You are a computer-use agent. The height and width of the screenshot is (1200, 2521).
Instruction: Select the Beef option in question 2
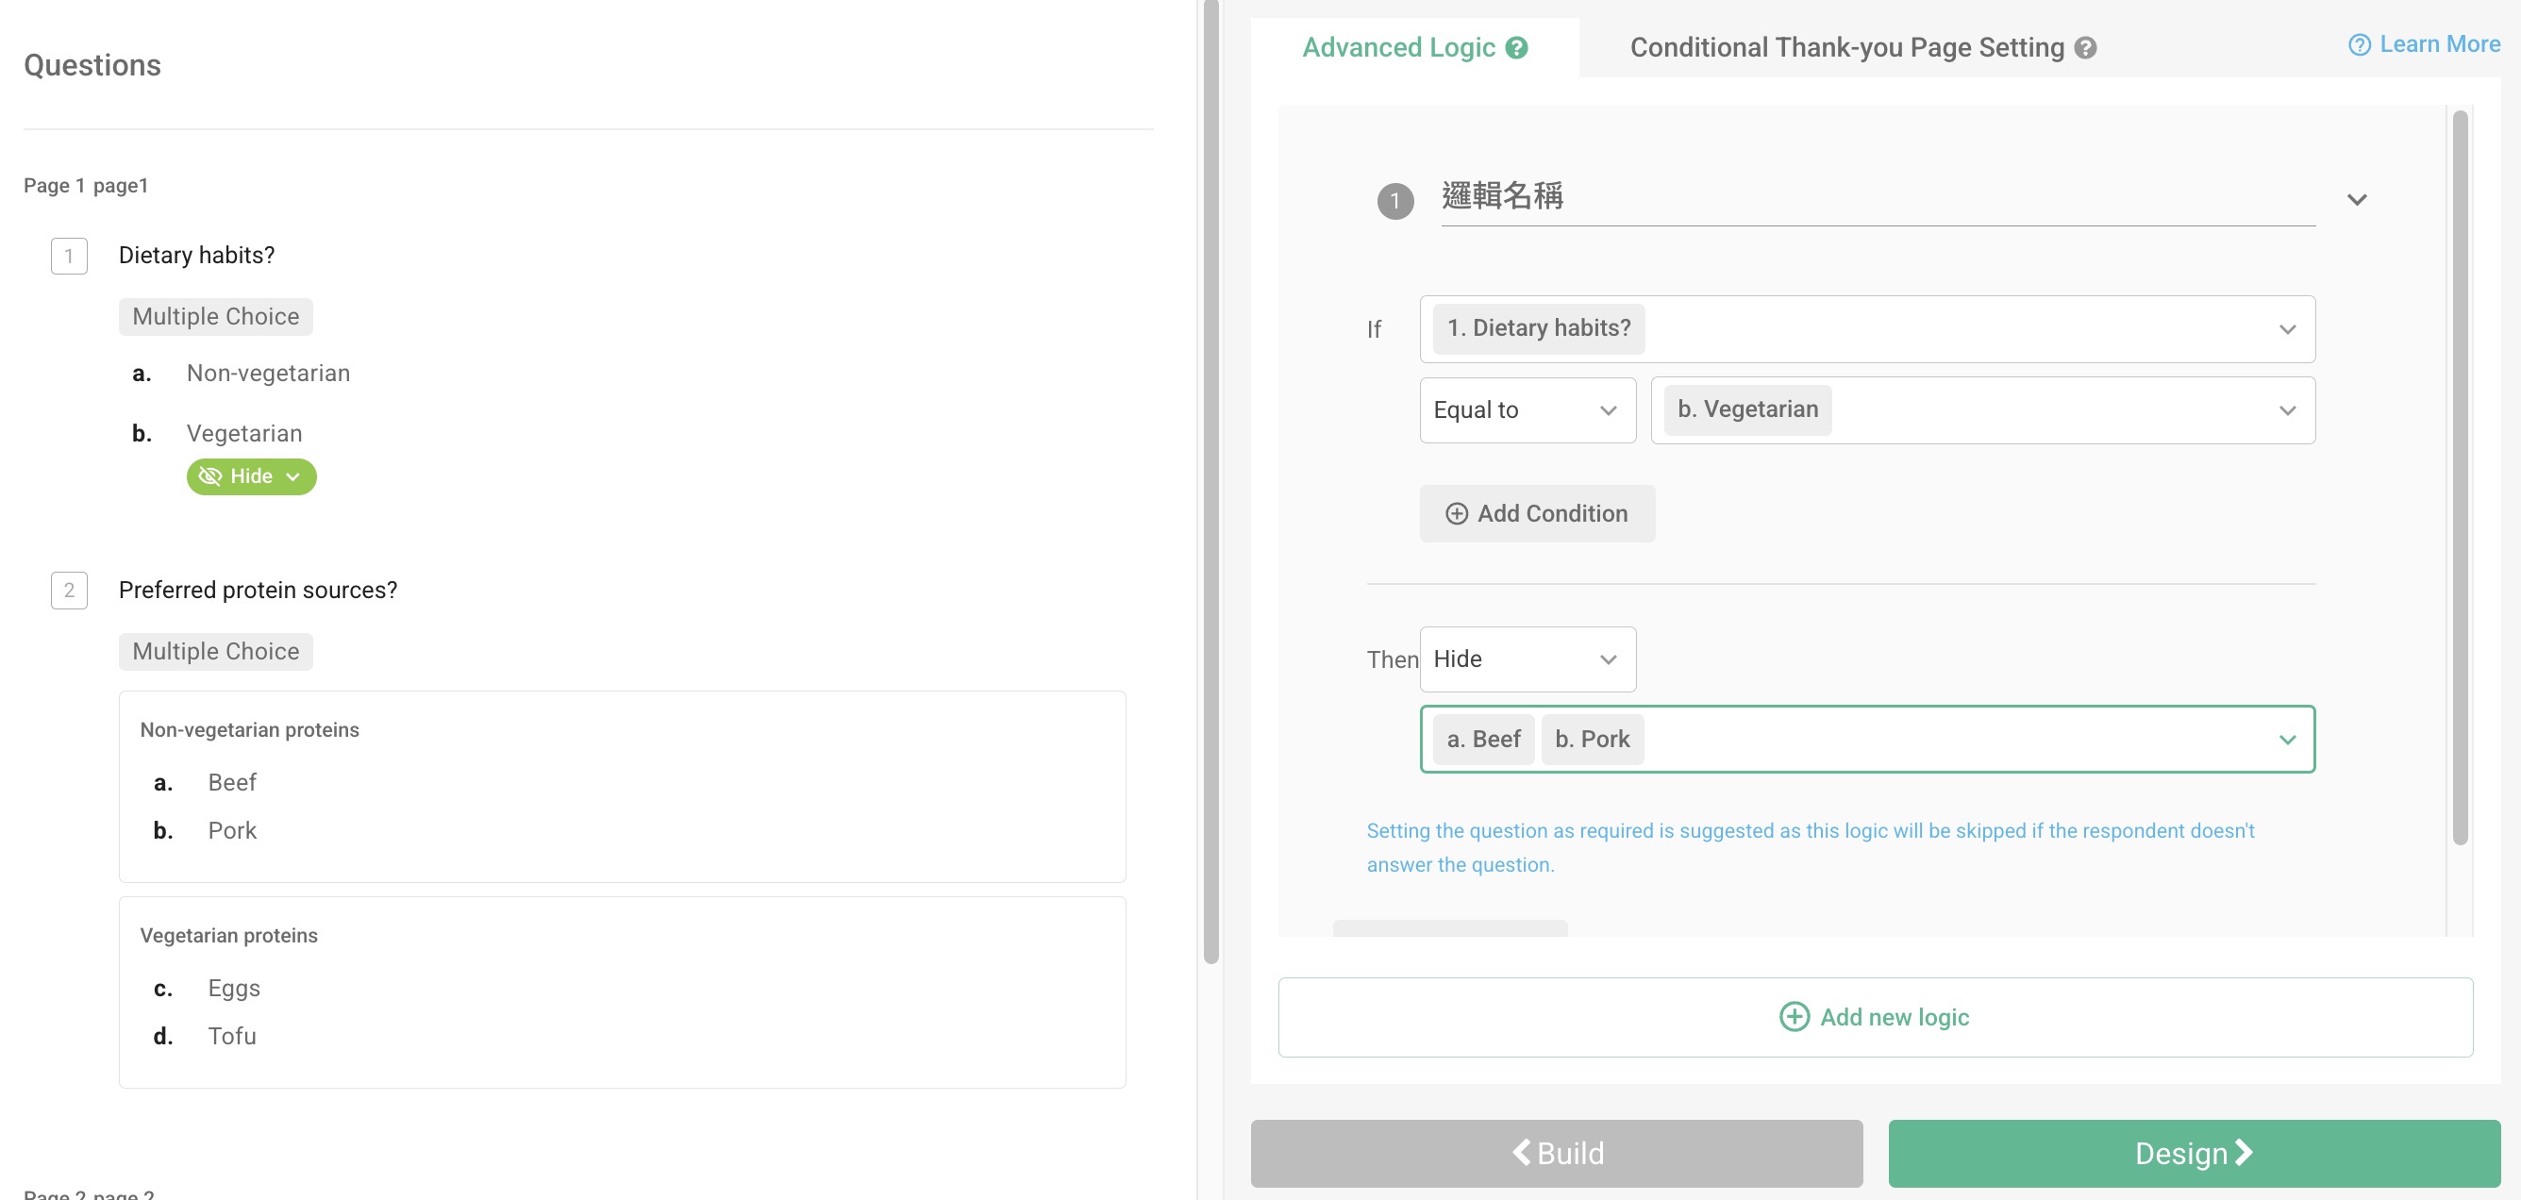[x=232, y=782]
